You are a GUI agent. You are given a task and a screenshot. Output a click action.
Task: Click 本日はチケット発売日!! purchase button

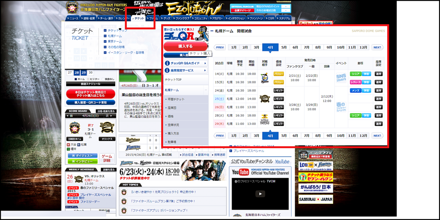coord(91,94)
